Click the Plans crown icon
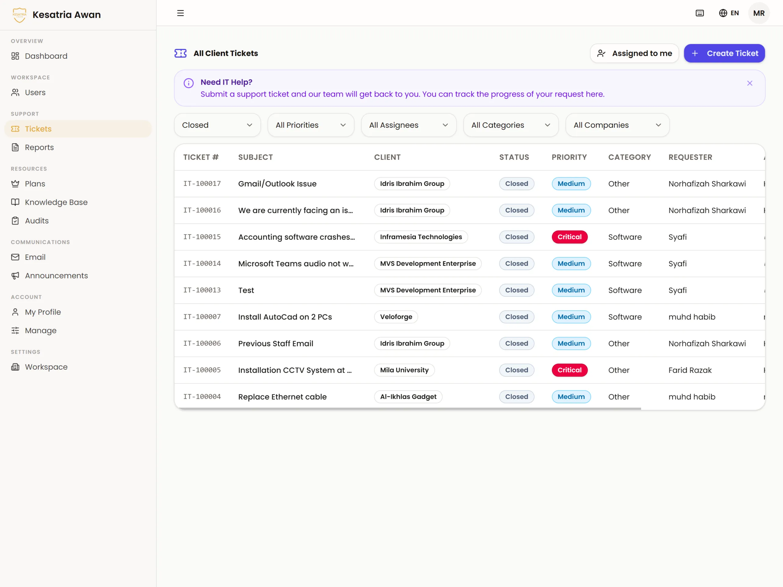 pos(15,184)
